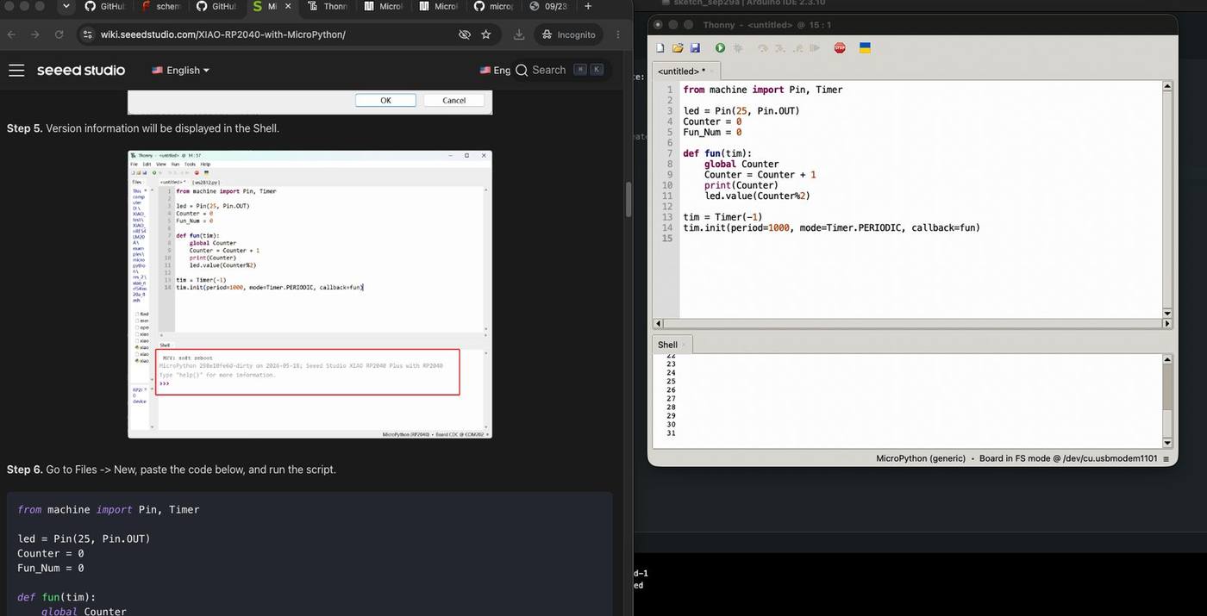The width and height of the screenshot is (1207, 616).
Task: Click the Thonny screenshot image on wiki
Action: pos(310,294)
